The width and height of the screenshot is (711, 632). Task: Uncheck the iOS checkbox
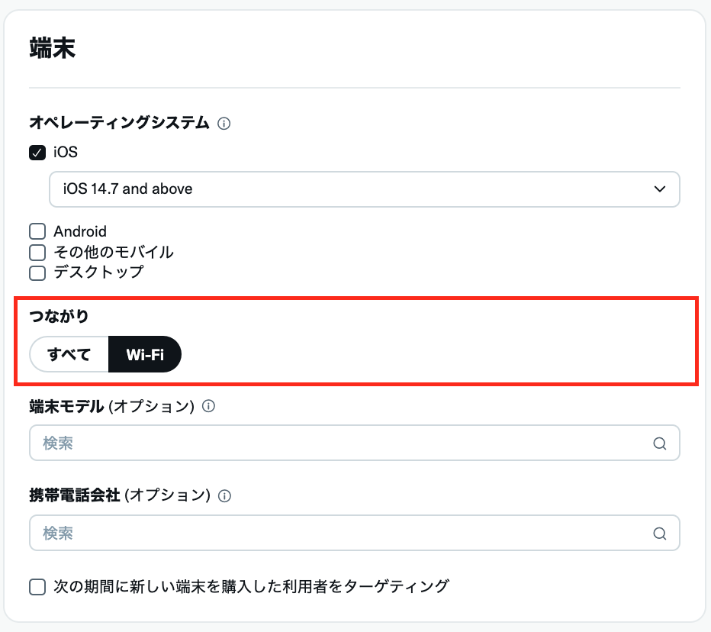pos(37,153)
